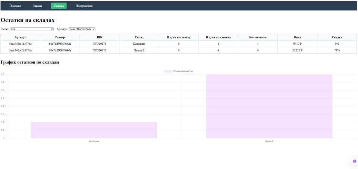This screenshot has height=169, width=358.
Task: Click the Скидка column header
Action: (x=337, y=37)
